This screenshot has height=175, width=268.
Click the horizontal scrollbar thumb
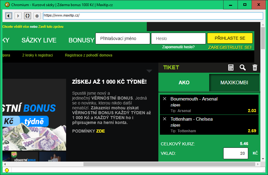click(169, 164)
